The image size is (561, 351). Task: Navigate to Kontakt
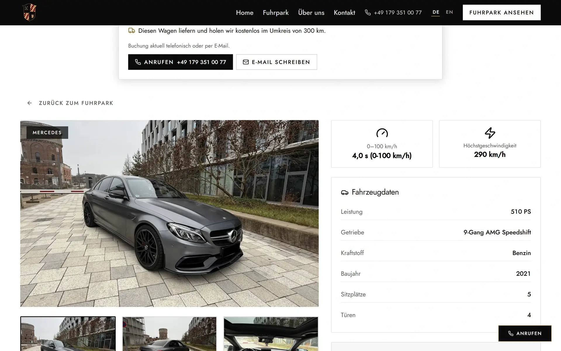click(344, 13)
